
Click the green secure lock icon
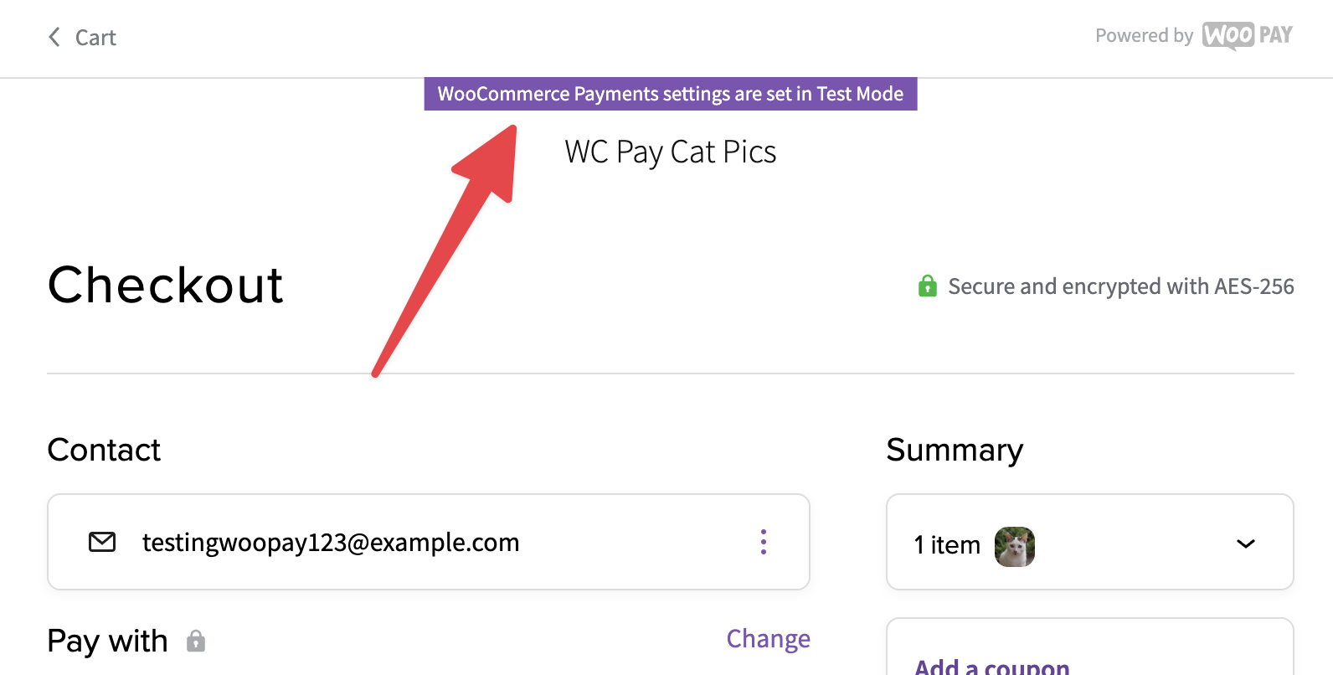click(x=927, y=286)
